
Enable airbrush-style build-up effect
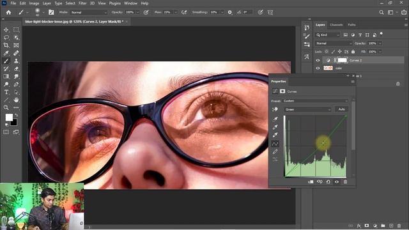click(184, 12)
